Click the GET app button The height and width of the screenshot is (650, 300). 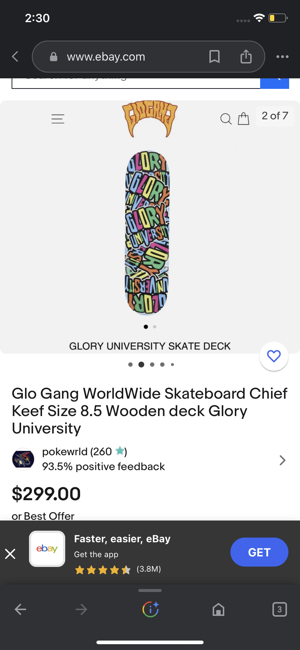pyautogui.click(x=259, y=552)
